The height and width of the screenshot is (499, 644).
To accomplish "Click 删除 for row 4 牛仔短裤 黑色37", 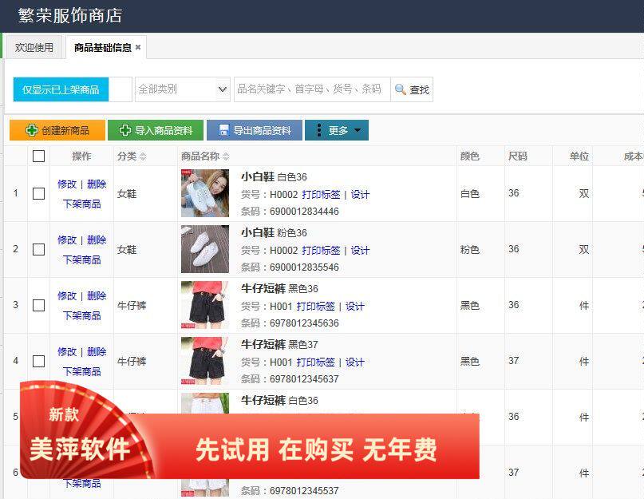I will tap(97, 352).
